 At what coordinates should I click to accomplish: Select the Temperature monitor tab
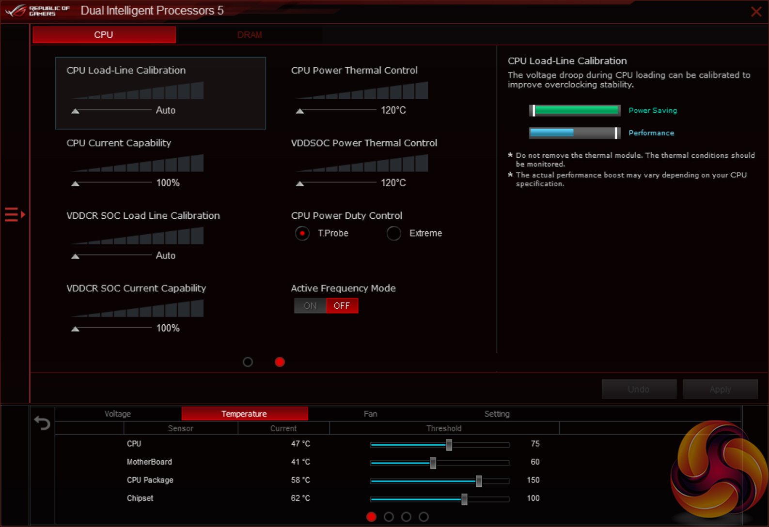245,414
